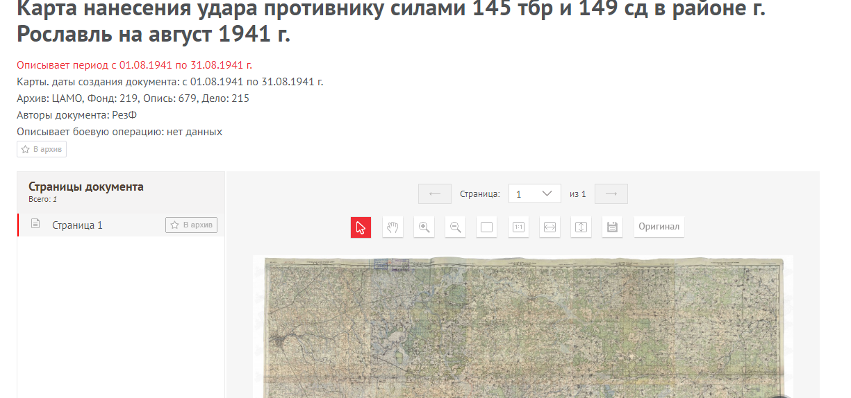Click the red period description text
The height and width of the screenshot is (398, 851).
tap(134, 65)
